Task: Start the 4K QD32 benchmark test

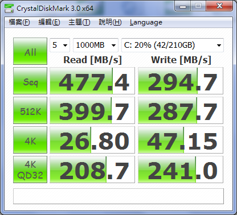Action: [30, 169]
